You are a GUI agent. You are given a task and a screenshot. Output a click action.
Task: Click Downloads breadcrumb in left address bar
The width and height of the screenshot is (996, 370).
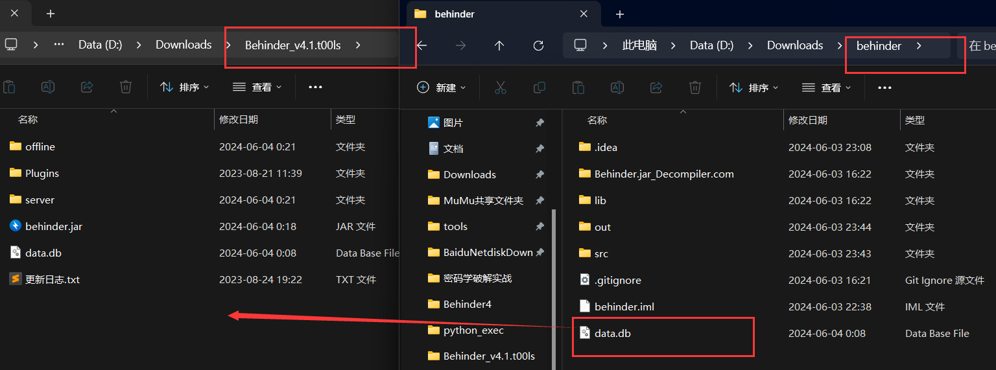[184, 45]
